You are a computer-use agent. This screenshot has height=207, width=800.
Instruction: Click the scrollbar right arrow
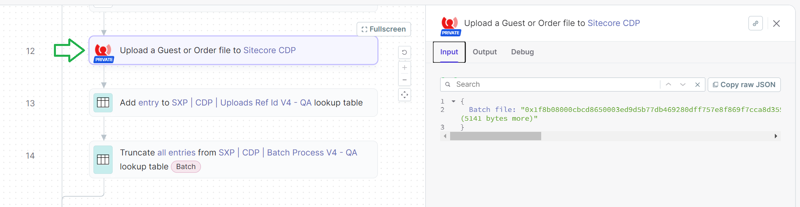pyautogui.click(x=776, y=136)
